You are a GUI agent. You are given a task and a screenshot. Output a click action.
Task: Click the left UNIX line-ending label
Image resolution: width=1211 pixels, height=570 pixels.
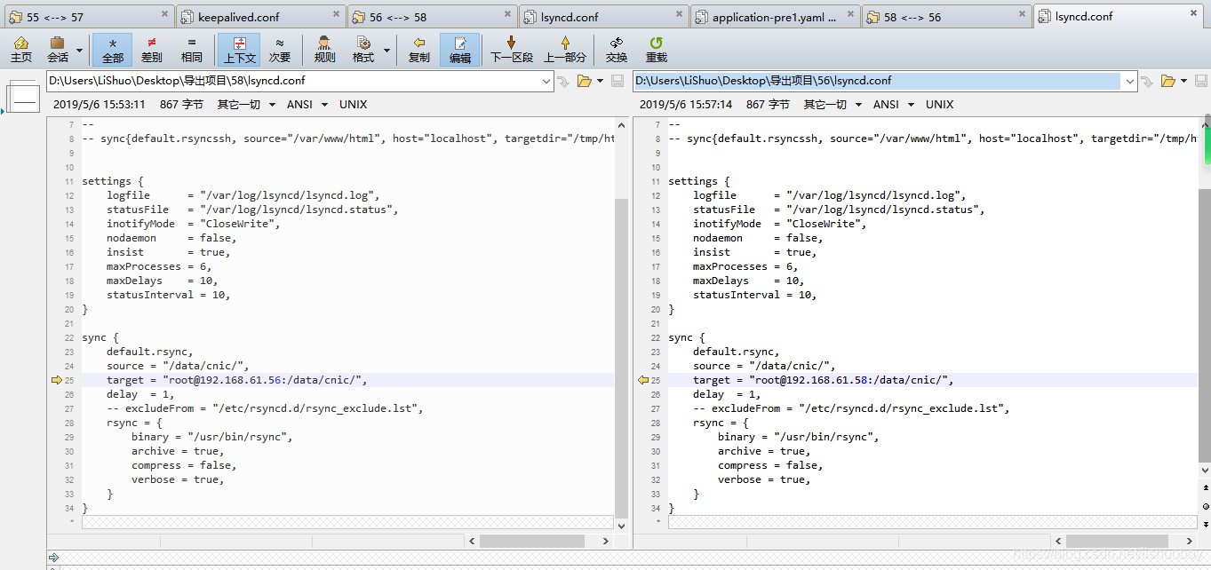click(353, 104)
